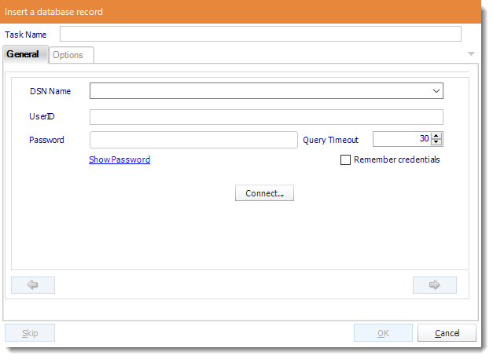The image size is (493, 359).
Task: Increase Query Timeout with up spinner arrow
Action: click(436, 136)
